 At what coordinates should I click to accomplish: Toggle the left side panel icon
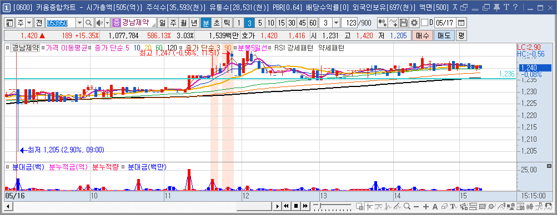point(9,23)
